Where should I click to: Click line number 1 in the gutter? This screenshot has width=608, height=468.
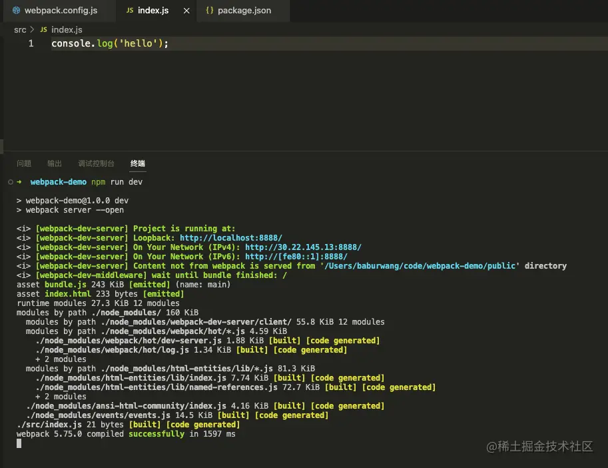pyautogui.click(x=31, y=43)
